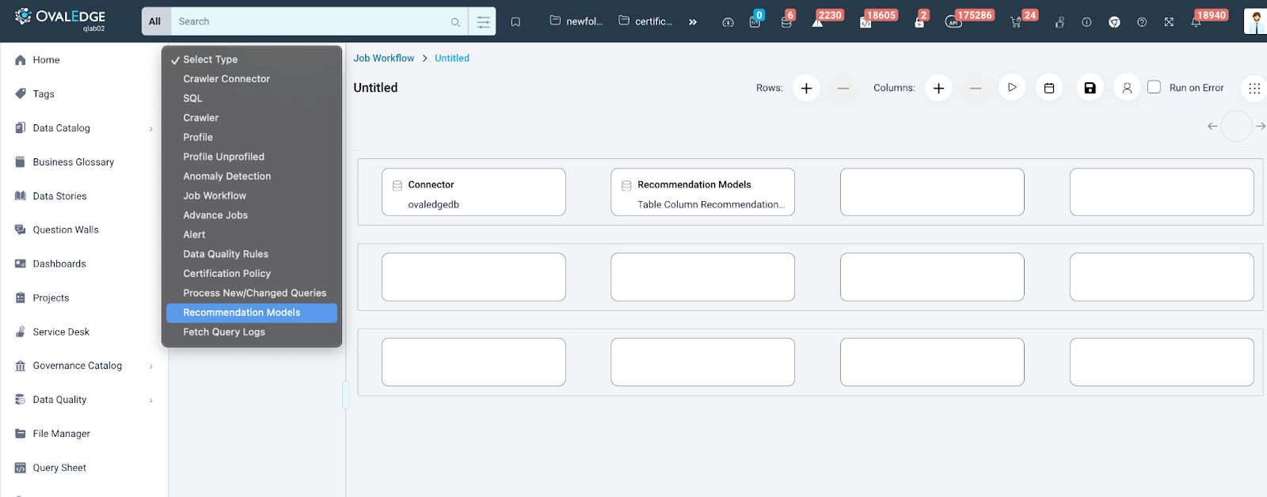
Task: Open the nine-dot grid menu
Action: [x=1254, y=88]
